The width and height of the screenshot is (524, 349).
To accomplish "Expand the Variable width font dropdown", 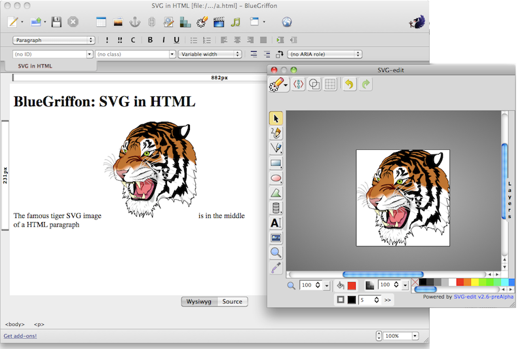I will click(209, 54).
